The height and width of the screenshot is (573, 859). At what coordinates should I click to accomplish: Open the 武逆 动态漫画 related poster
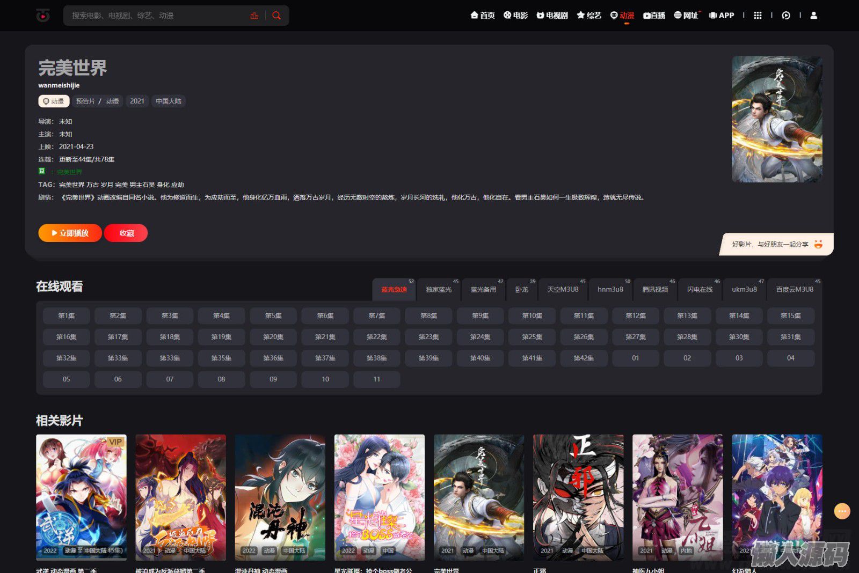(x=81, y=497)
